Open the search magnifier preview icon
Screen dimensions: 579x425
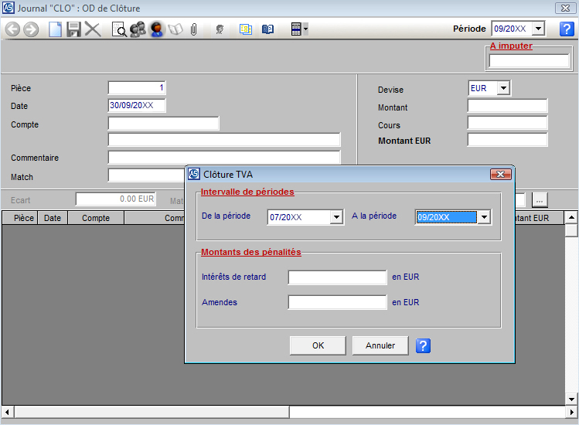[119, 29]
